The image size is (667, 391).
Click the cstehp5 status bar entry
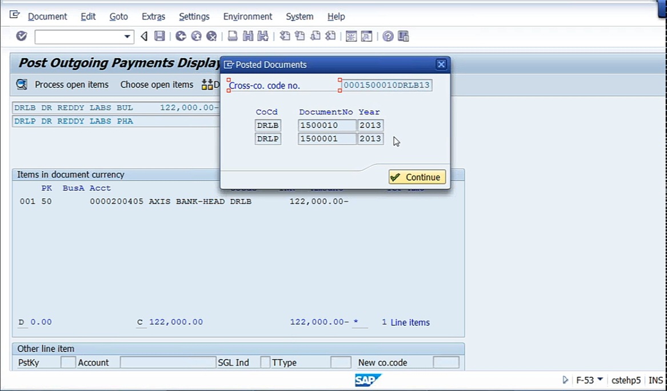(626, 380)
